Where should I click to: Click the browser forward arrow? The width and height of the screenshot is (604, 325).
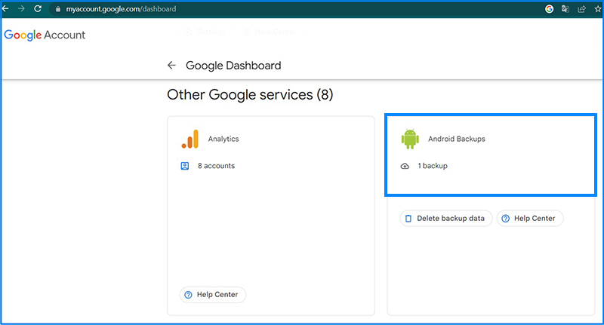21,8
